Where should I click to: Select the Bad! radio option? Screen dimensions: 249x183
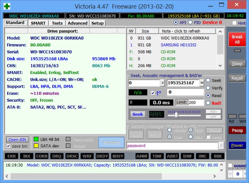[208, 103]
